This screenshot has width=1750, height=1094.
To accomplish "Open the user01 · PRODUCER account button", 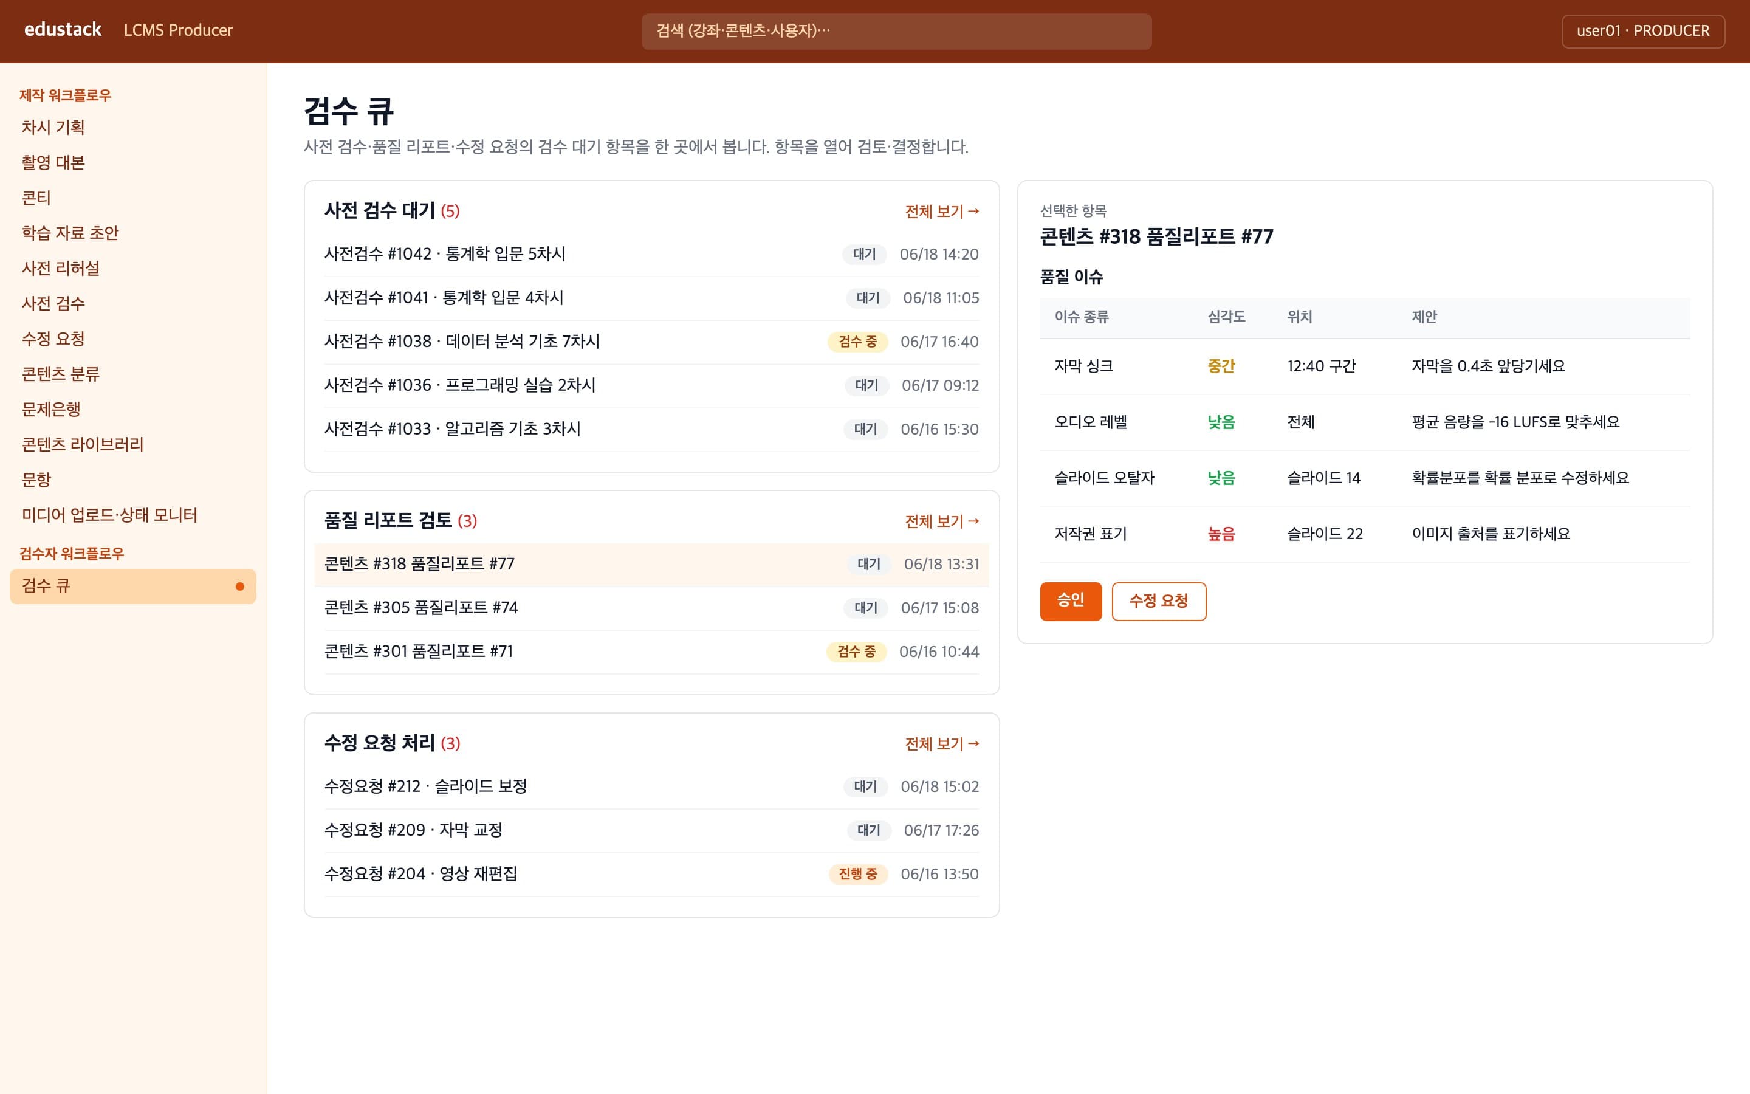I will (x=1643, y=31).
